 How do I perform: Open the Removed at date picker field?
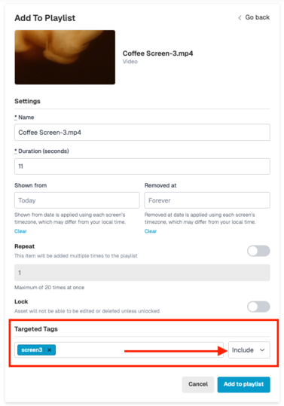207,200
